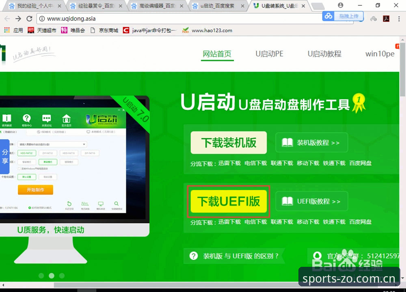Screen dimensions: 406x292
Task: Open the 京东商城 bookmark
Action: tap(104, 30)
